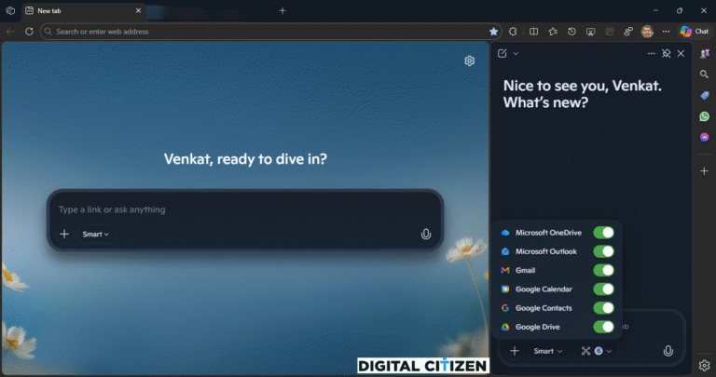Focus the address bar search field
The height and width of the screenshot is (377, 716).
269,32
